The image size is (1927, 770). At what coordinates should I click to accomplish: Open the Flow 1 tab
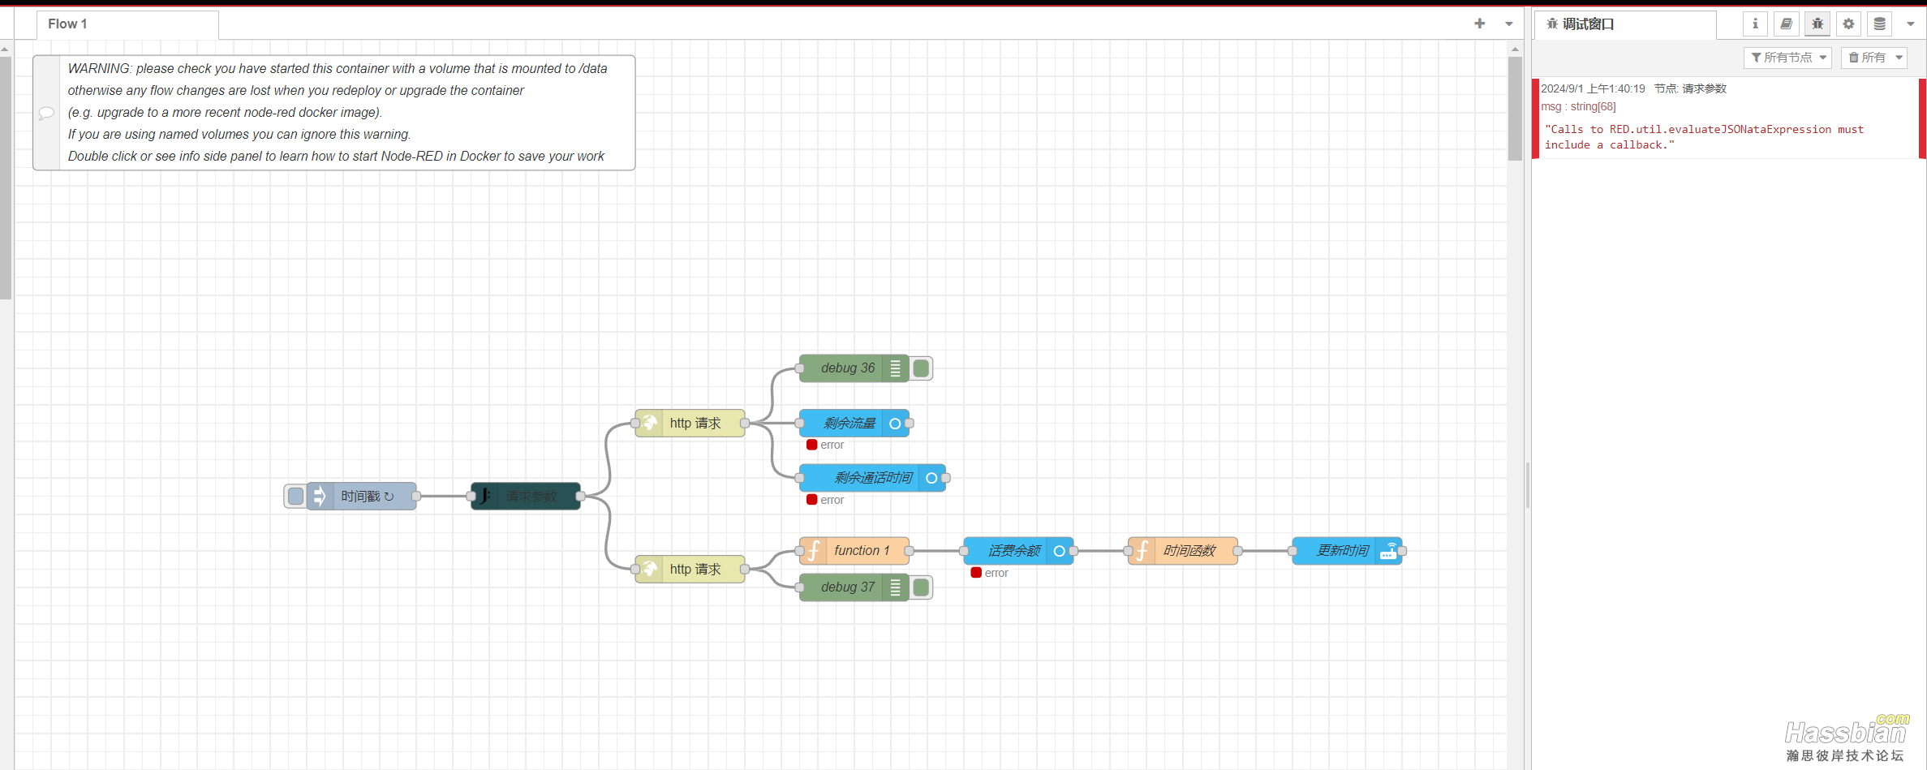127,24
